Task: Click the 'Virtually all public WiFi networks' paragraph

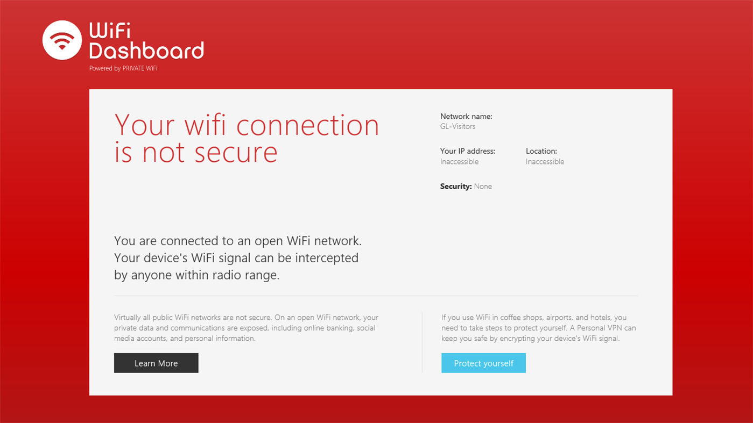Action: pos(247,328)
